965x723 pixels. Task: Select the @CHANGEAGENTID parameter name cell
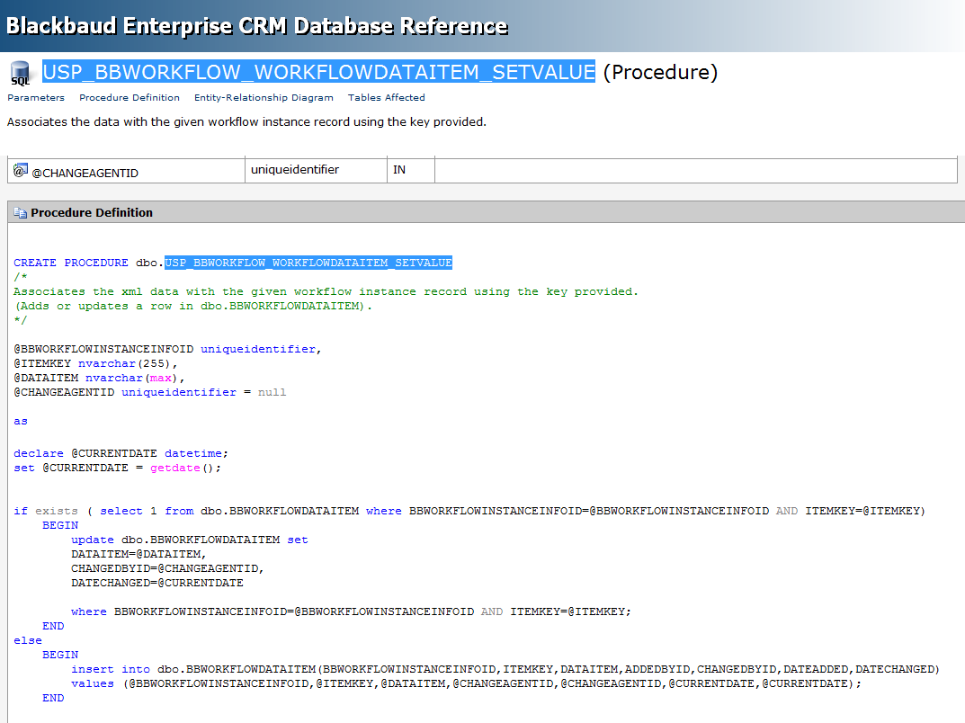[126, 171]
